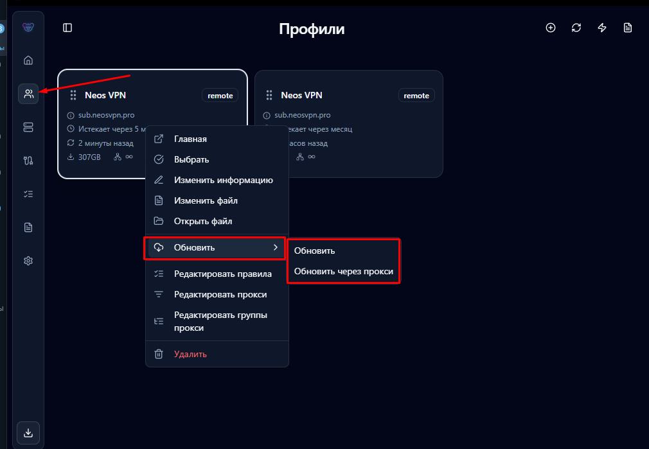Click the remote badge on Neos VPN card

pos(220,94)
